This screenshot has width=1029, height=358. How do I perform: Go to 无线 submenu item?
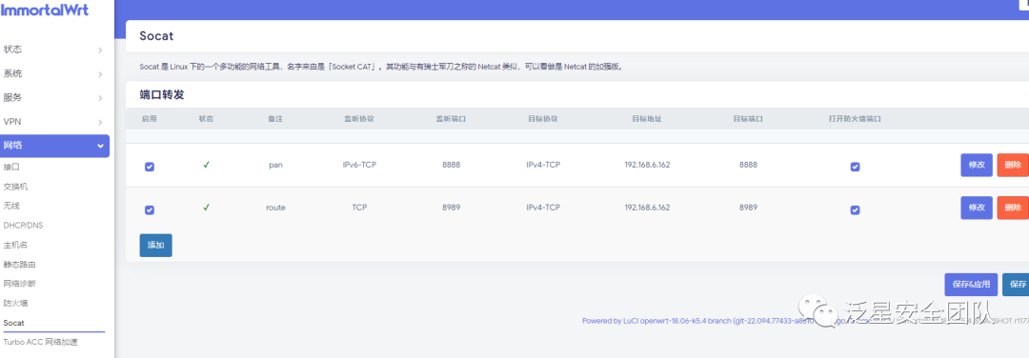pyautogui.click(x=11, y=206)
